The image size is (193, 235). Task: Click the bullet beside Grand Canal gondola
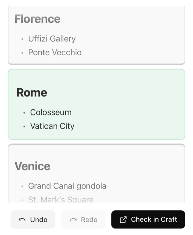[22, 187]
